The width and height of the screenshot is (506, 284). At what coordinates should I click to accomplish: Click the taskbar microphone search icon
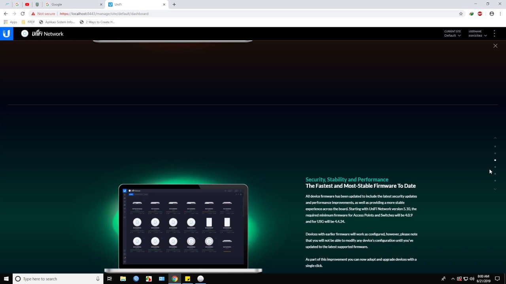point(98,278)
